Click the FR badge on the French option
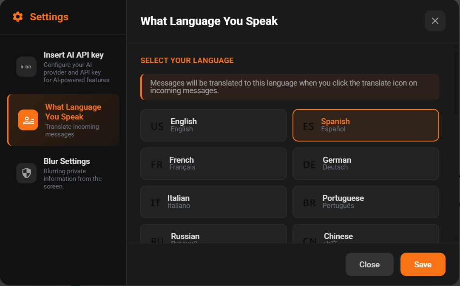 point(157,164)
